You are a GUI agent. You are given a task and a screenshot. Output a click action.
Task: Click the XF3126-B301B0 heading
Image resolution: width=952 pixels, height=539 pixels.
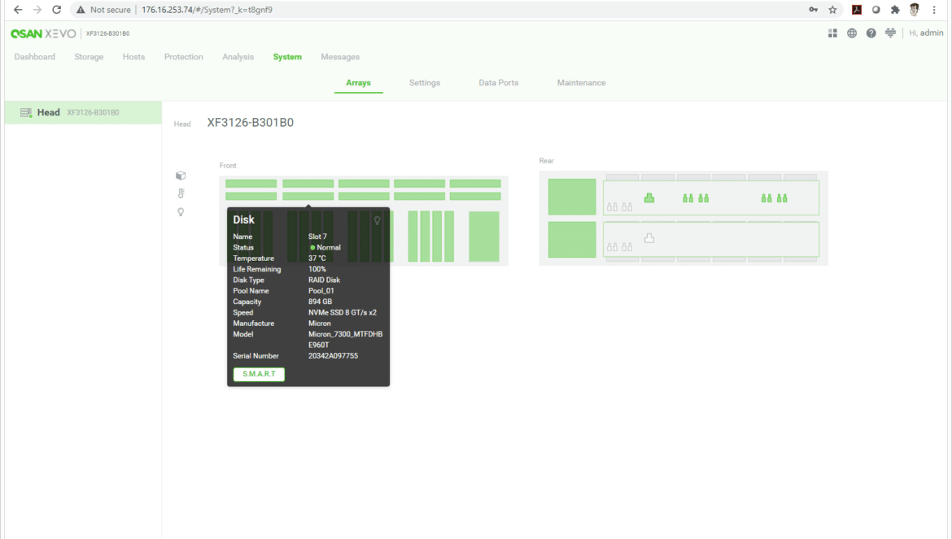250,123
